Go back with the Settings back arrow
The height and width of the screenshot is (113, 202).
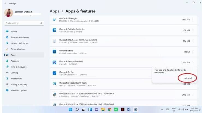(x=5, y=4)
